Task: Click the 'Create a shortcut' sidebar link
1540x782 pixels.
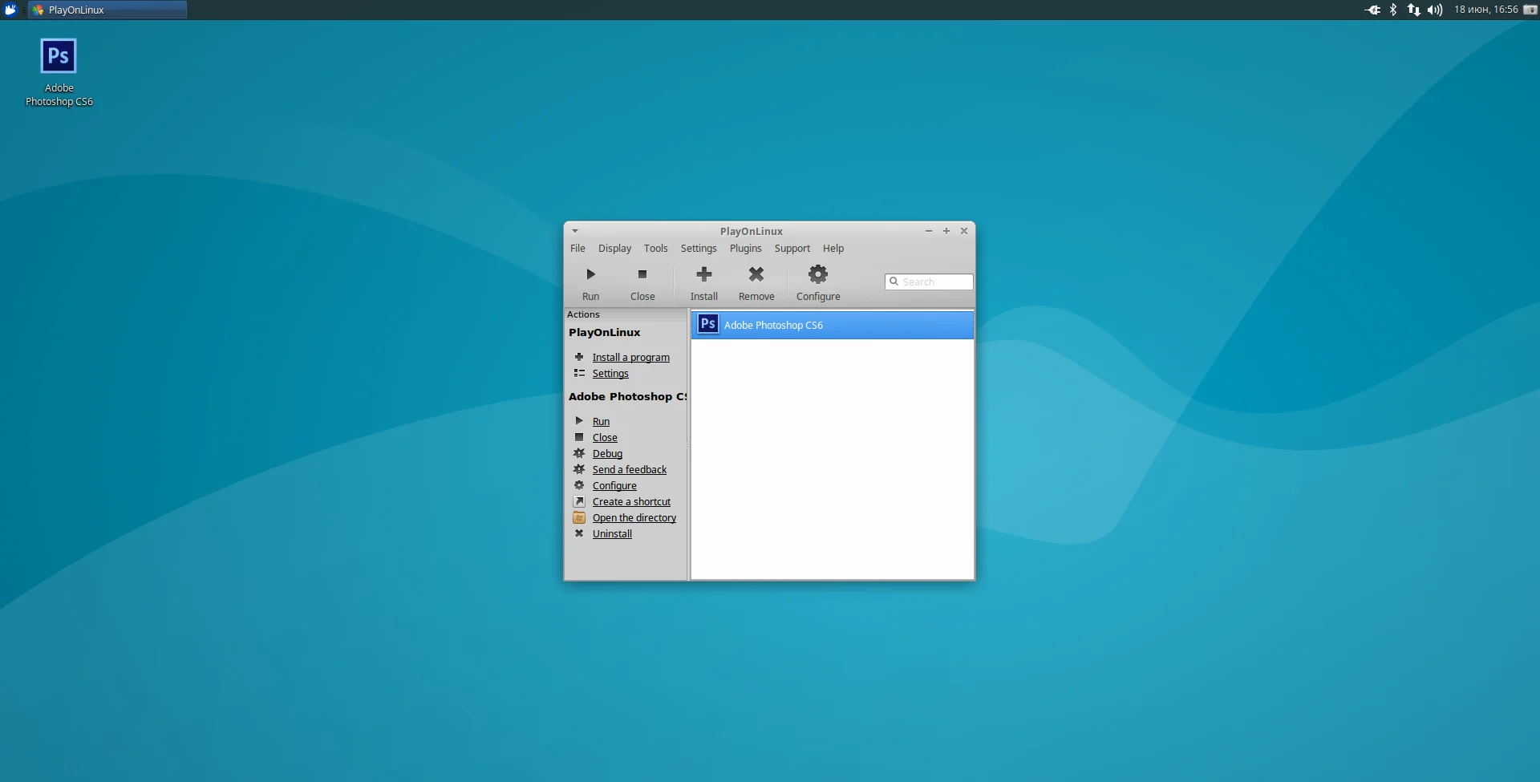Action: point(631,502)
